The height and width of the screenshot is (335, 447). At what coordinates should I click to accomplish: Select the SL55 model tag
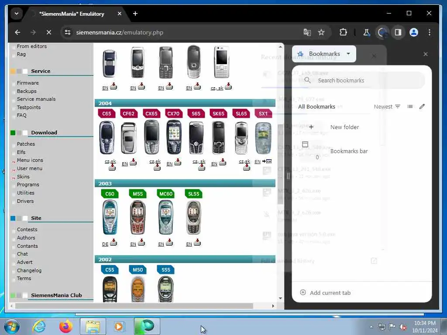[193, 194]
